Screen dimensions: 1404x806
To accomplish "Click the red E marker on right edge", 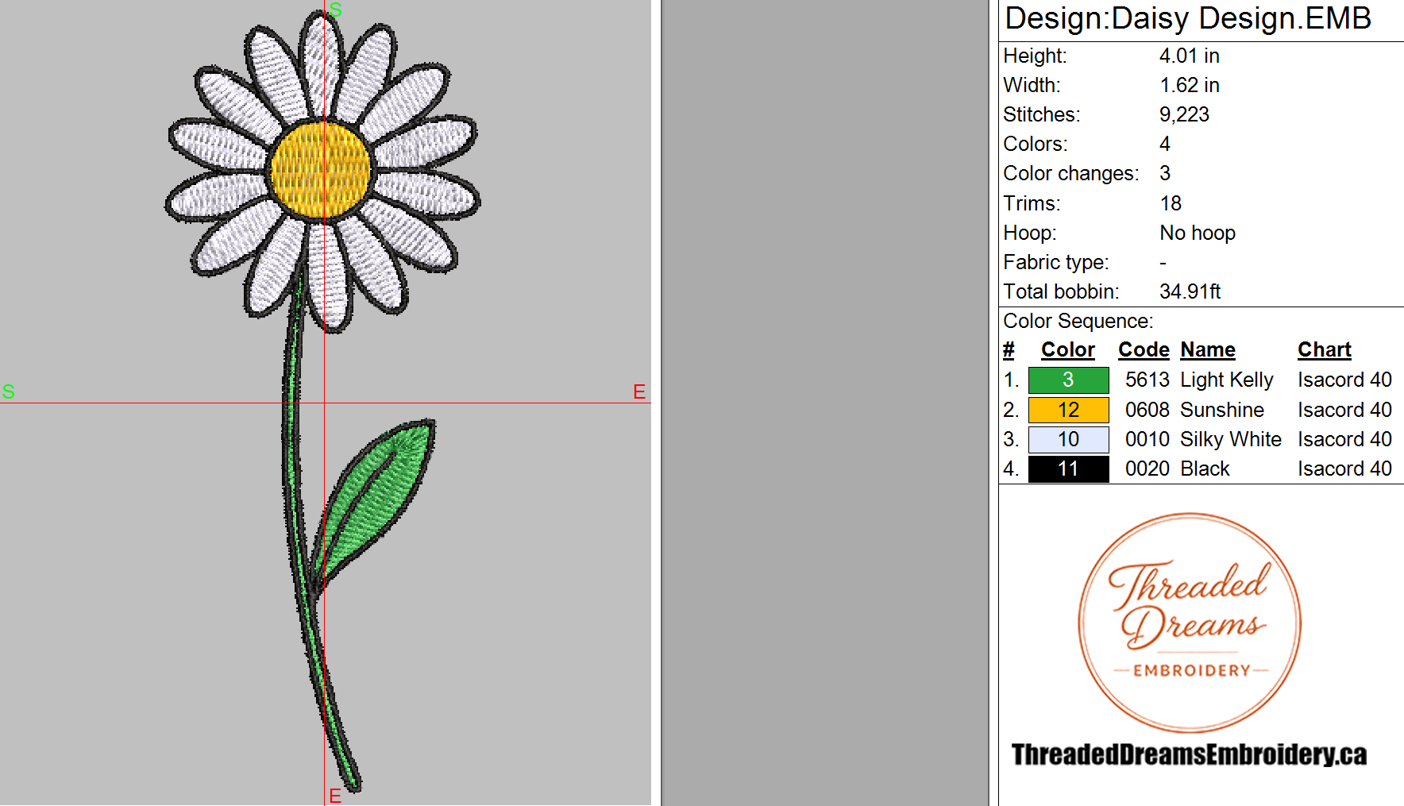I will 639,391.
